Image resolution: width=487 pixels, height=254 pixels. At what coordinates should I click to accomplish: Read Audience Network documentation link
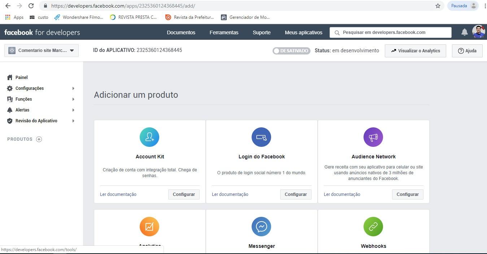tap(342, 194)
